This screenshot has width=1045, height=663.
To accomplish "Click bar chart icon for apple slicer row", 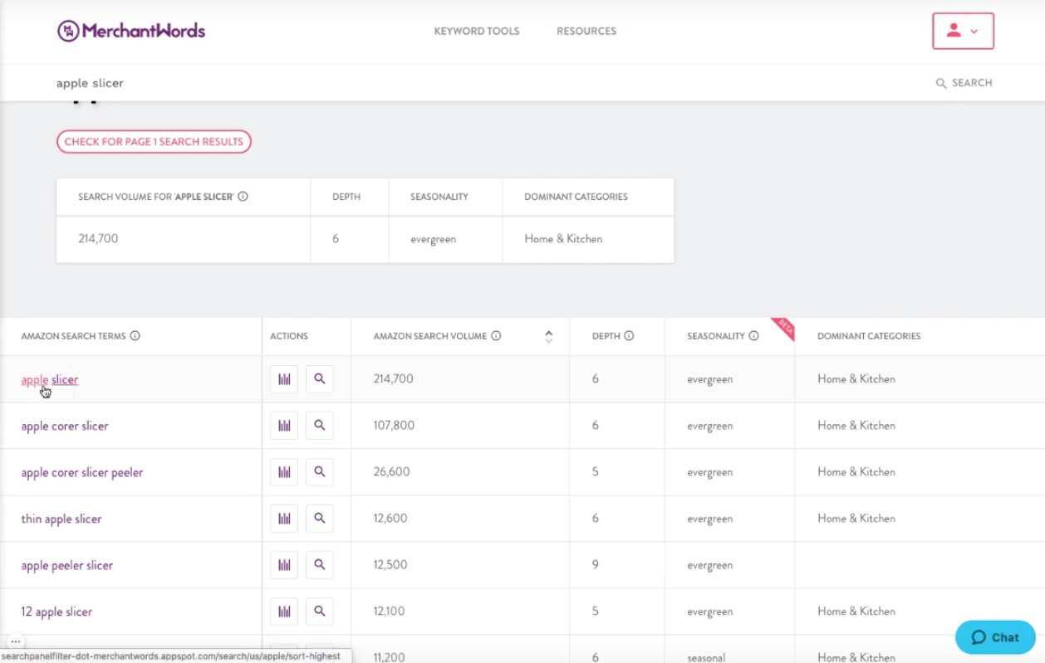I will 284,379.
